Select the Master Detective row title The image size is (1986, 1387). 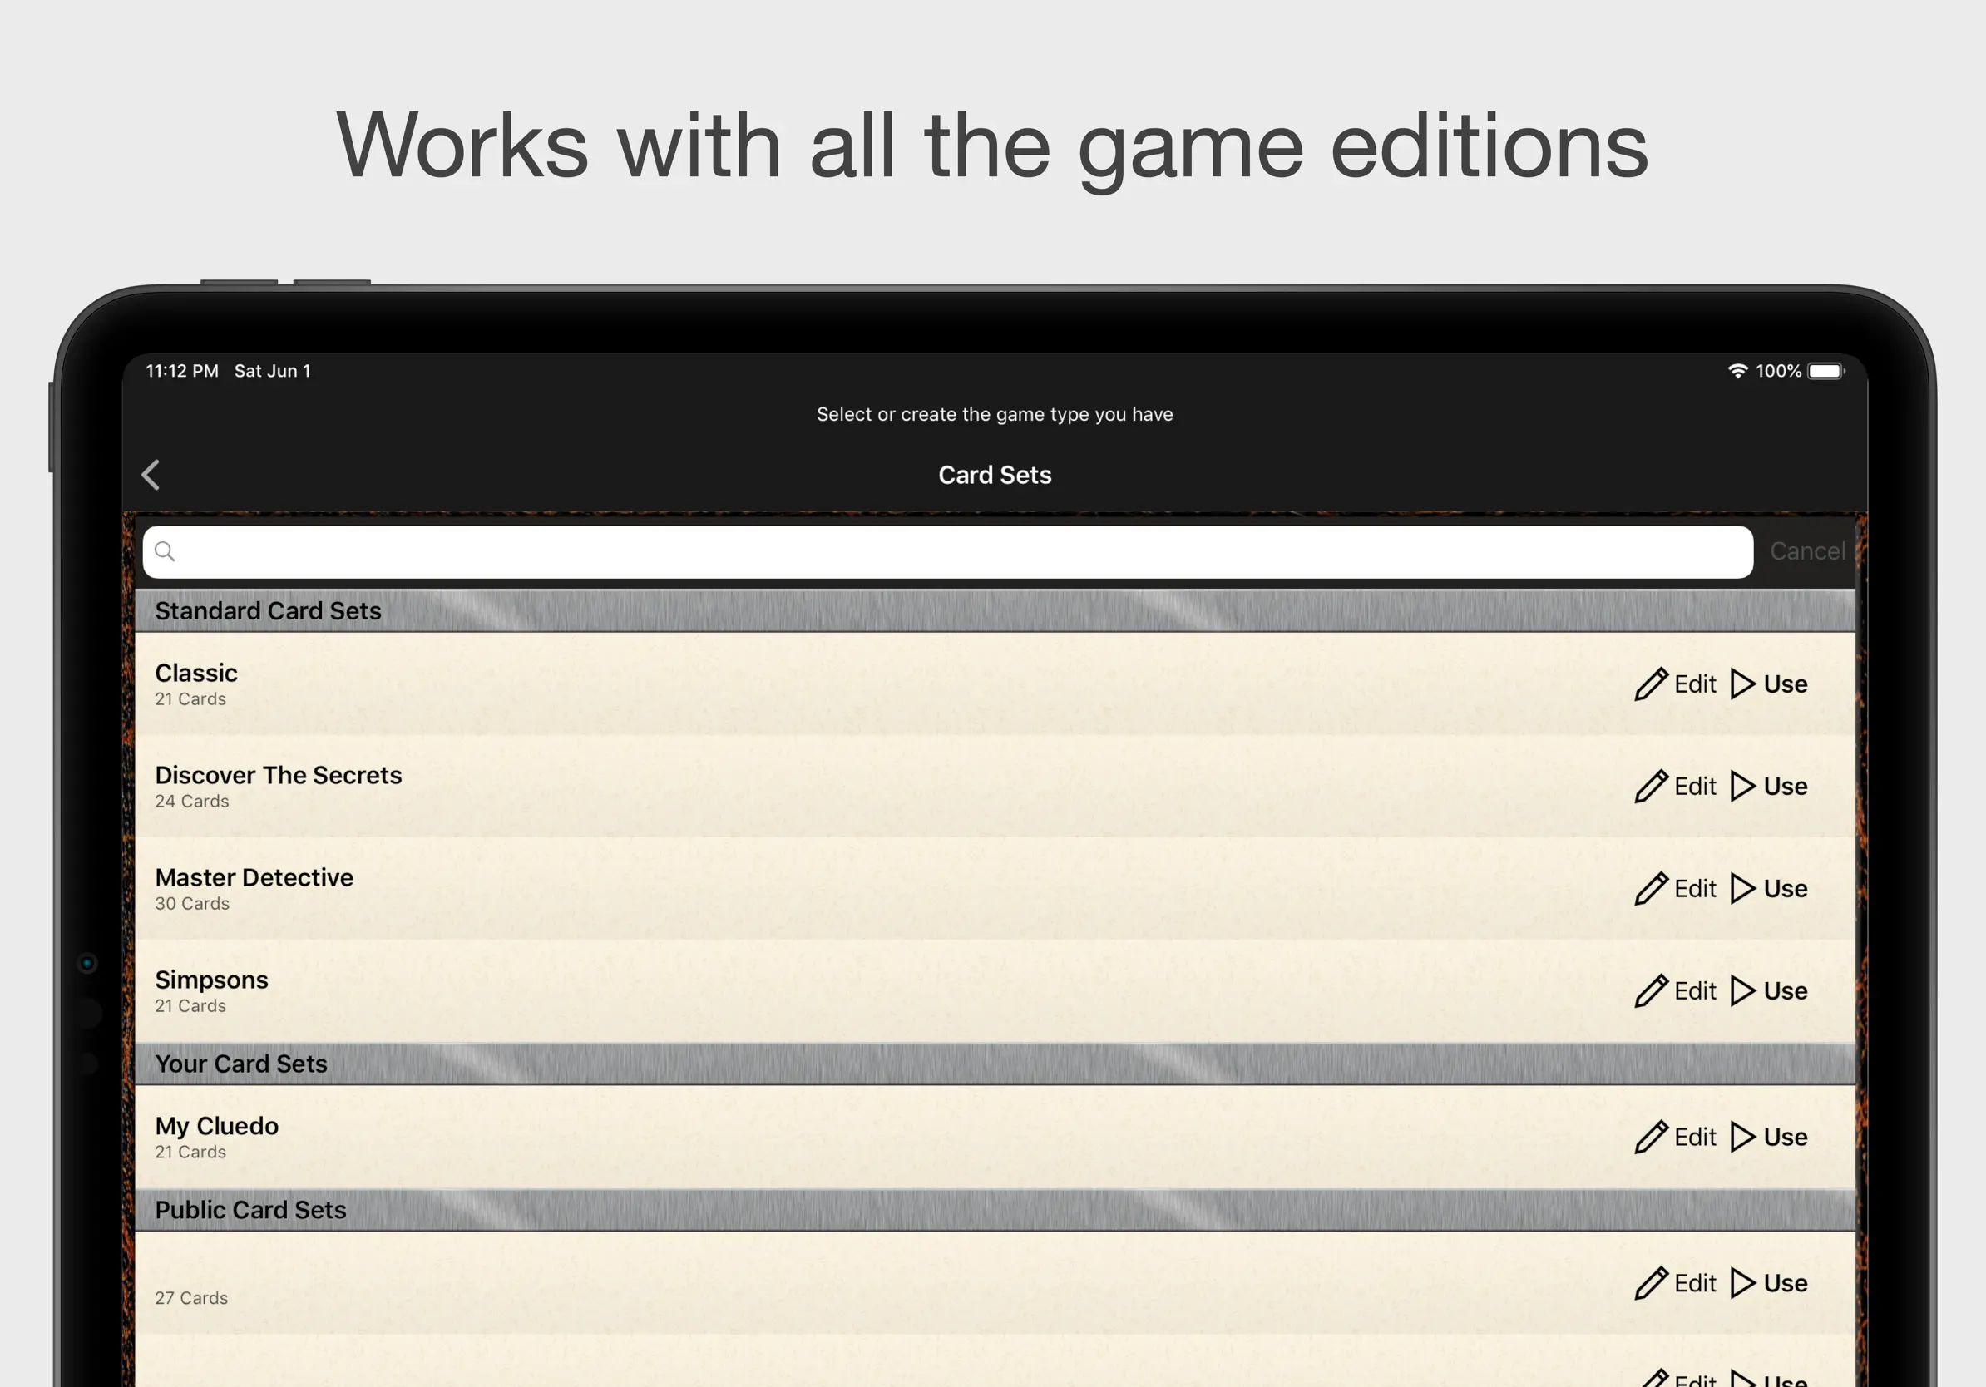point(254,877)
